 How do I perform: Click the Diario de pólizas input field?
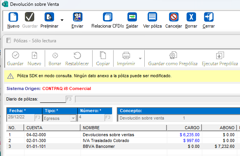(53, 99)
